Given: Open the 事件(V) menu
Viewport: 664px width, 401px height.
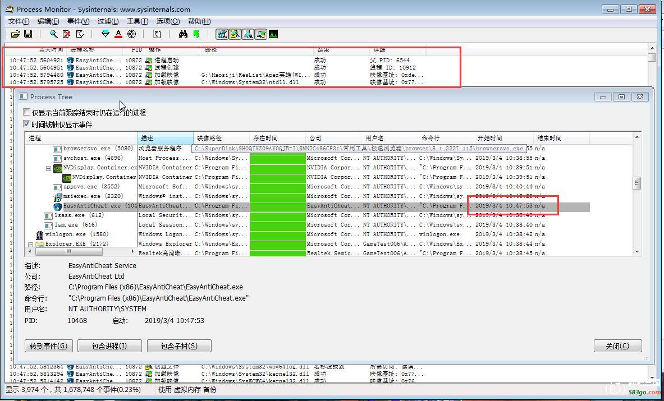Looking at the screenshot, I should tap(79, 21).
